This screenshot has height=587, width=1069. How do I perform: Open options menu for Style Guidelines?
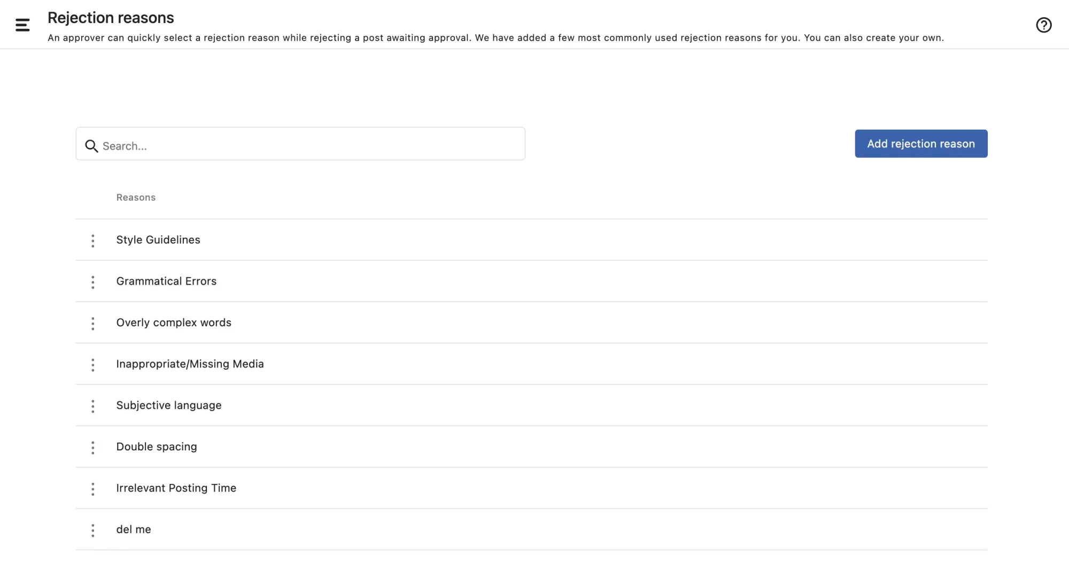point(93,241)
